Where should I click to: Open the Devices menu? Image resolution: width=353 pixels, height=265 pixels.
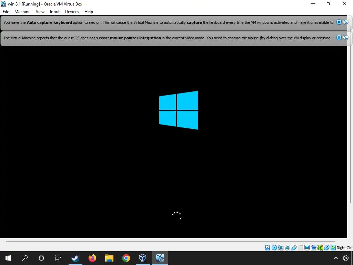click(72, 12)
